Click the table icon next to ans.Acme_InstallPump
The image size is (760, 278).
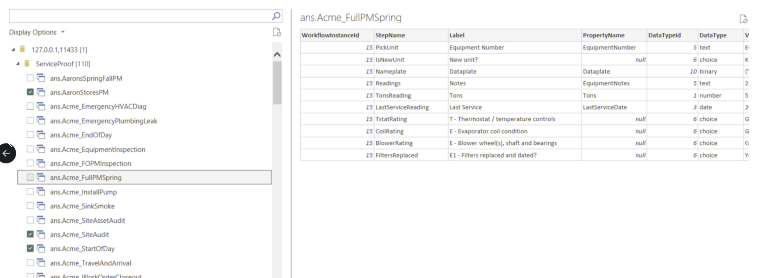(x=41, y=192)
